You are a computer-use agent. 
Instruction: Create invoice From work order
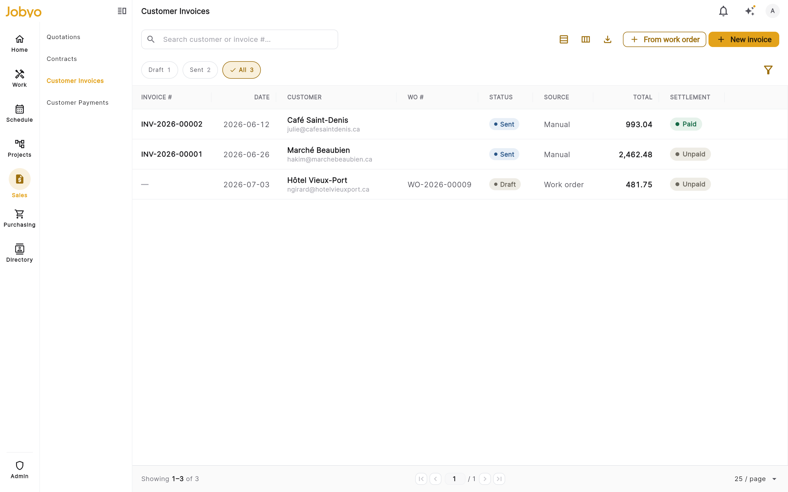click(664, 39)
